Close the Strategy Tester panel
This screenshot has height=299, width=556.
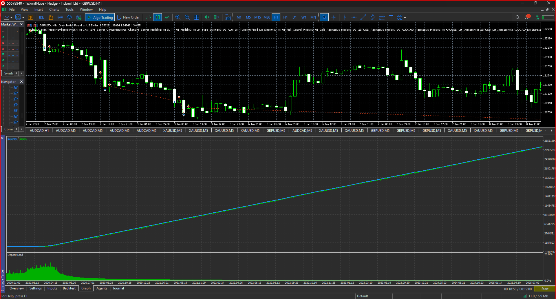[2, 138]
